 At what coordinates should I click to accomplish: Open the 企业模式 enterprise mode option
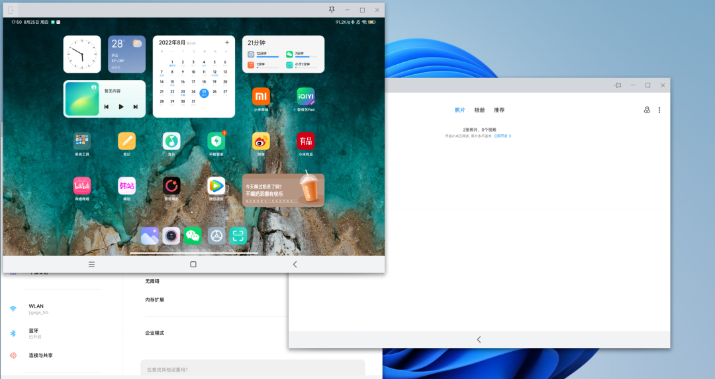[x=154, y=333]
